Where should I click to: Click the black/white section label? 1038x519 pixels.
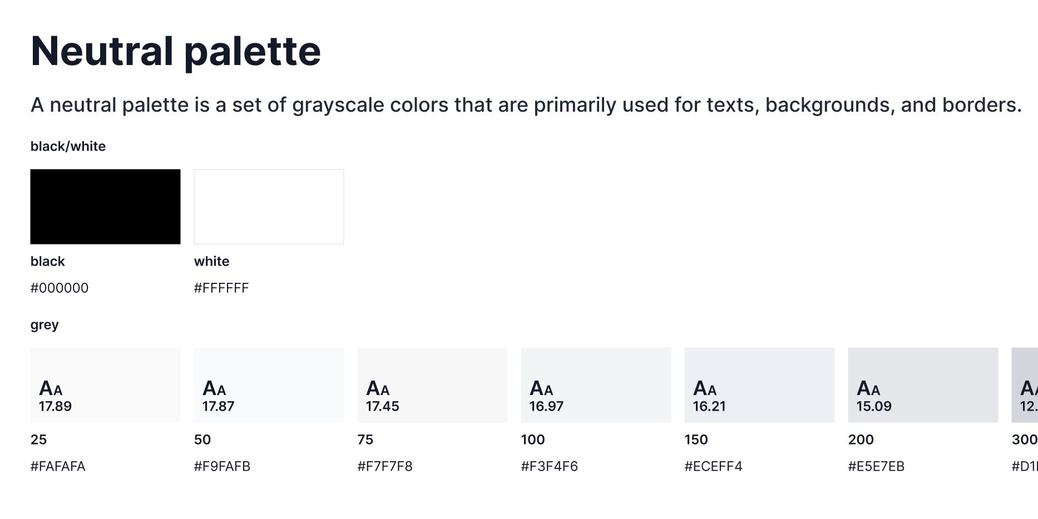68,146
